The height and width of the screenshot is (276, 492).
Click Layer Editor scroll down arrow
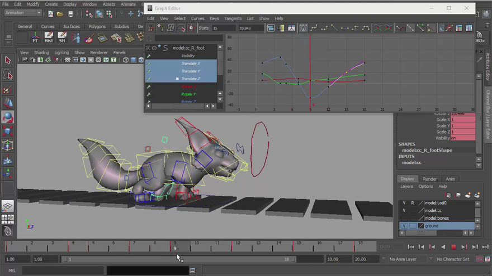(477, 226)
